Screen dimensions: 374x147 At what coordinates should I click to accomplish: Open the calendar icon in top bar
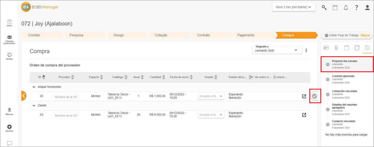(x=335, y=8)
